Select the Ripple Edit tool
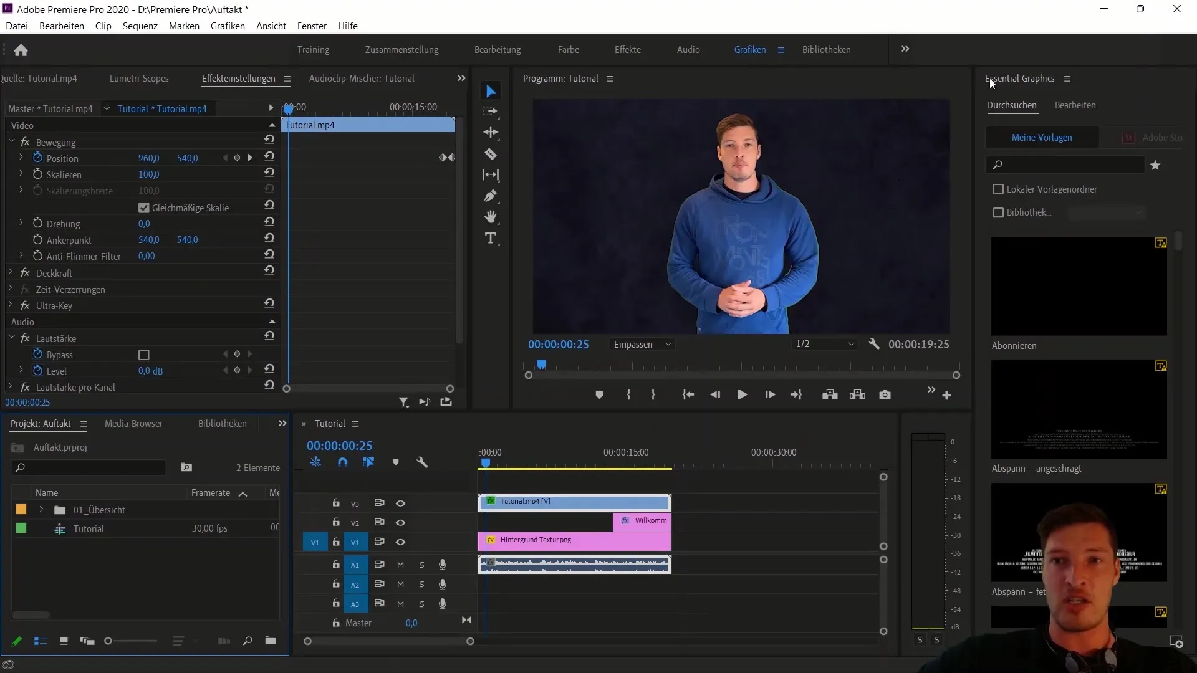 [491, 133]
